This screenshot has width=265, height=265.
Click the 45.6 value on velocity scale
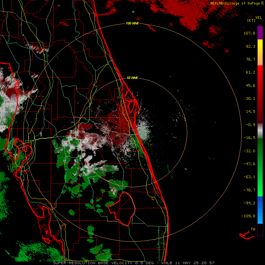click(251, 85)
